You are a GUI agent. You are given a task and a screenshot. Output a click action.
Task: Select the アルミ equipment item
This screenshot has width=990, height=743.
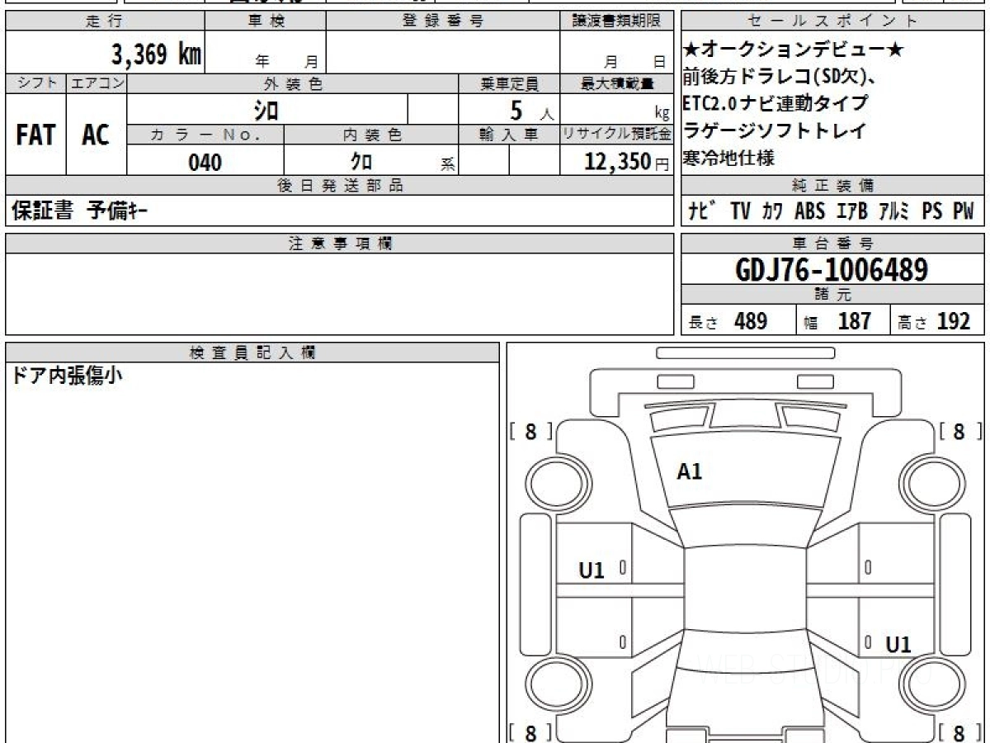(x=894, y=211)
